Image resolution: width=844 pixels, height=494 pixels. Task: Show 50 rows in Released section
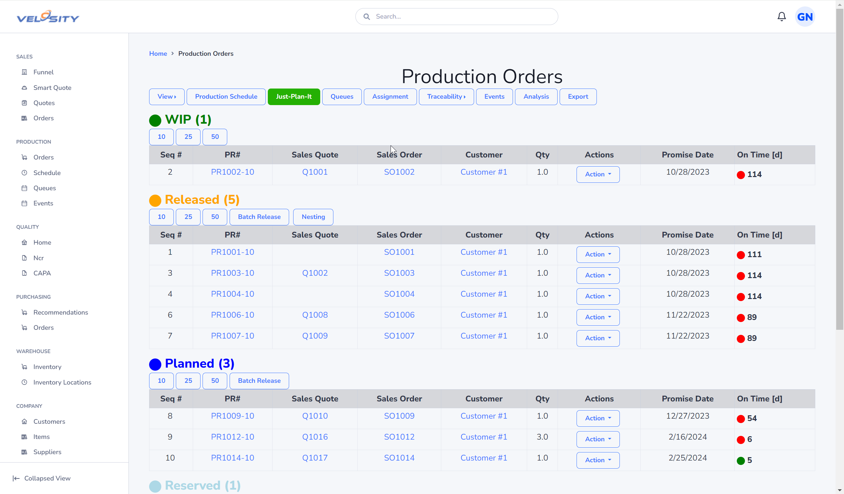[x=215, y=217]
